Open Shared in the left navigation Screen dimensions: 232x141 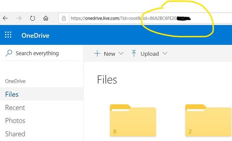click(x=15, y=134)
